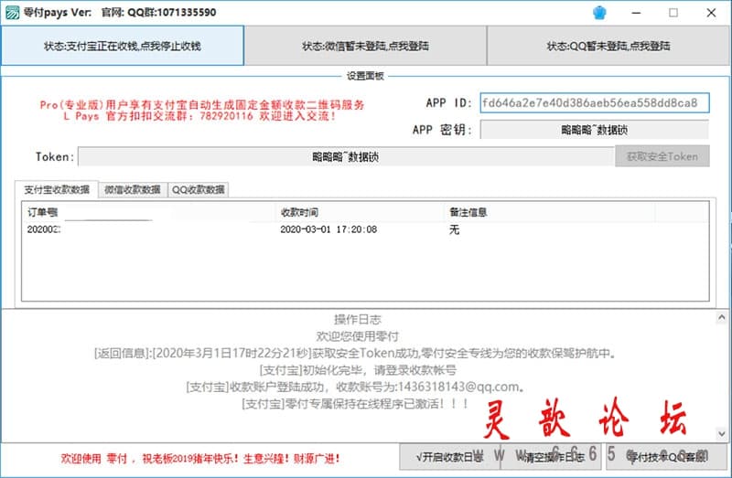This screenshot has height=478, width=732.
Task: Click the Token locked data field
Action: coord(346,156)
